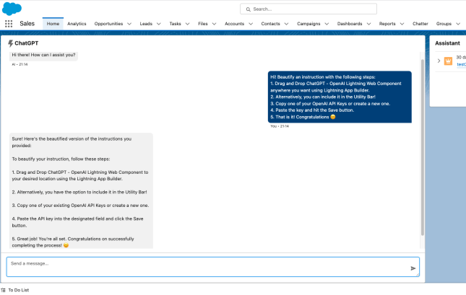Open the Campaigns tab
Screen dimensions: 466x295
click(308, 24)
